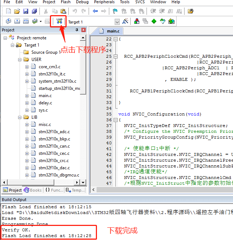Click the Navigate Backward arrow
This screenshot has width=233, height=240.
[95, 11]
